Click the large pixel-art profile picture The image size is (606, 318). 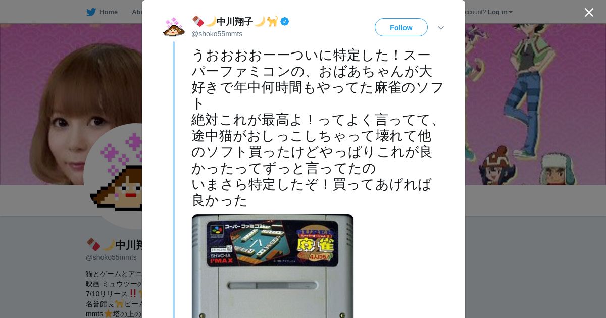point(114,176)
